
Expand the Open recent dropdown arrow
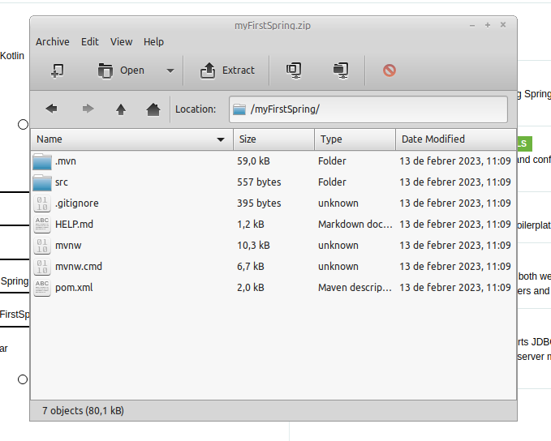[170, 71]
